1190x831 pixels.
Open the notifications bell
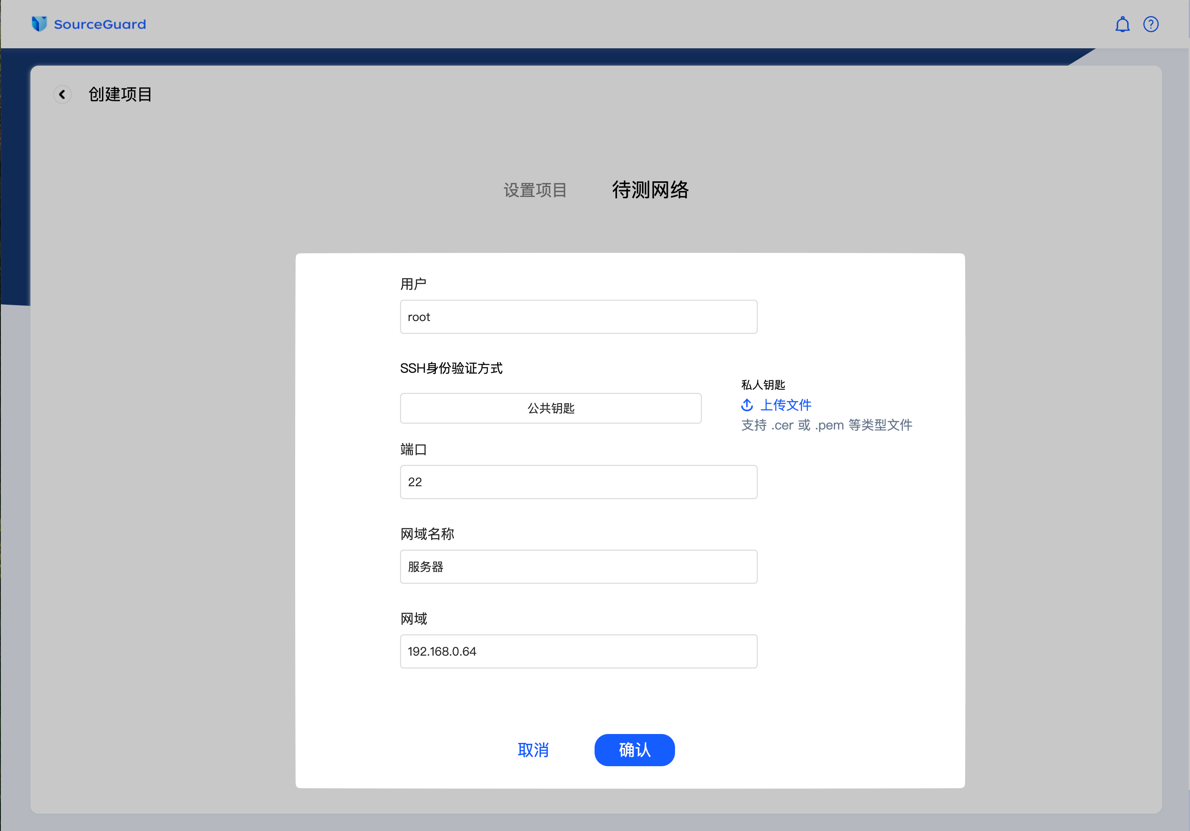tap(1122, 24)
